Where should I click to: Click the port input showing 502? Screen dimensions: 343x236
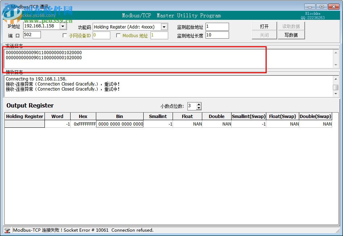click(31, 35)
